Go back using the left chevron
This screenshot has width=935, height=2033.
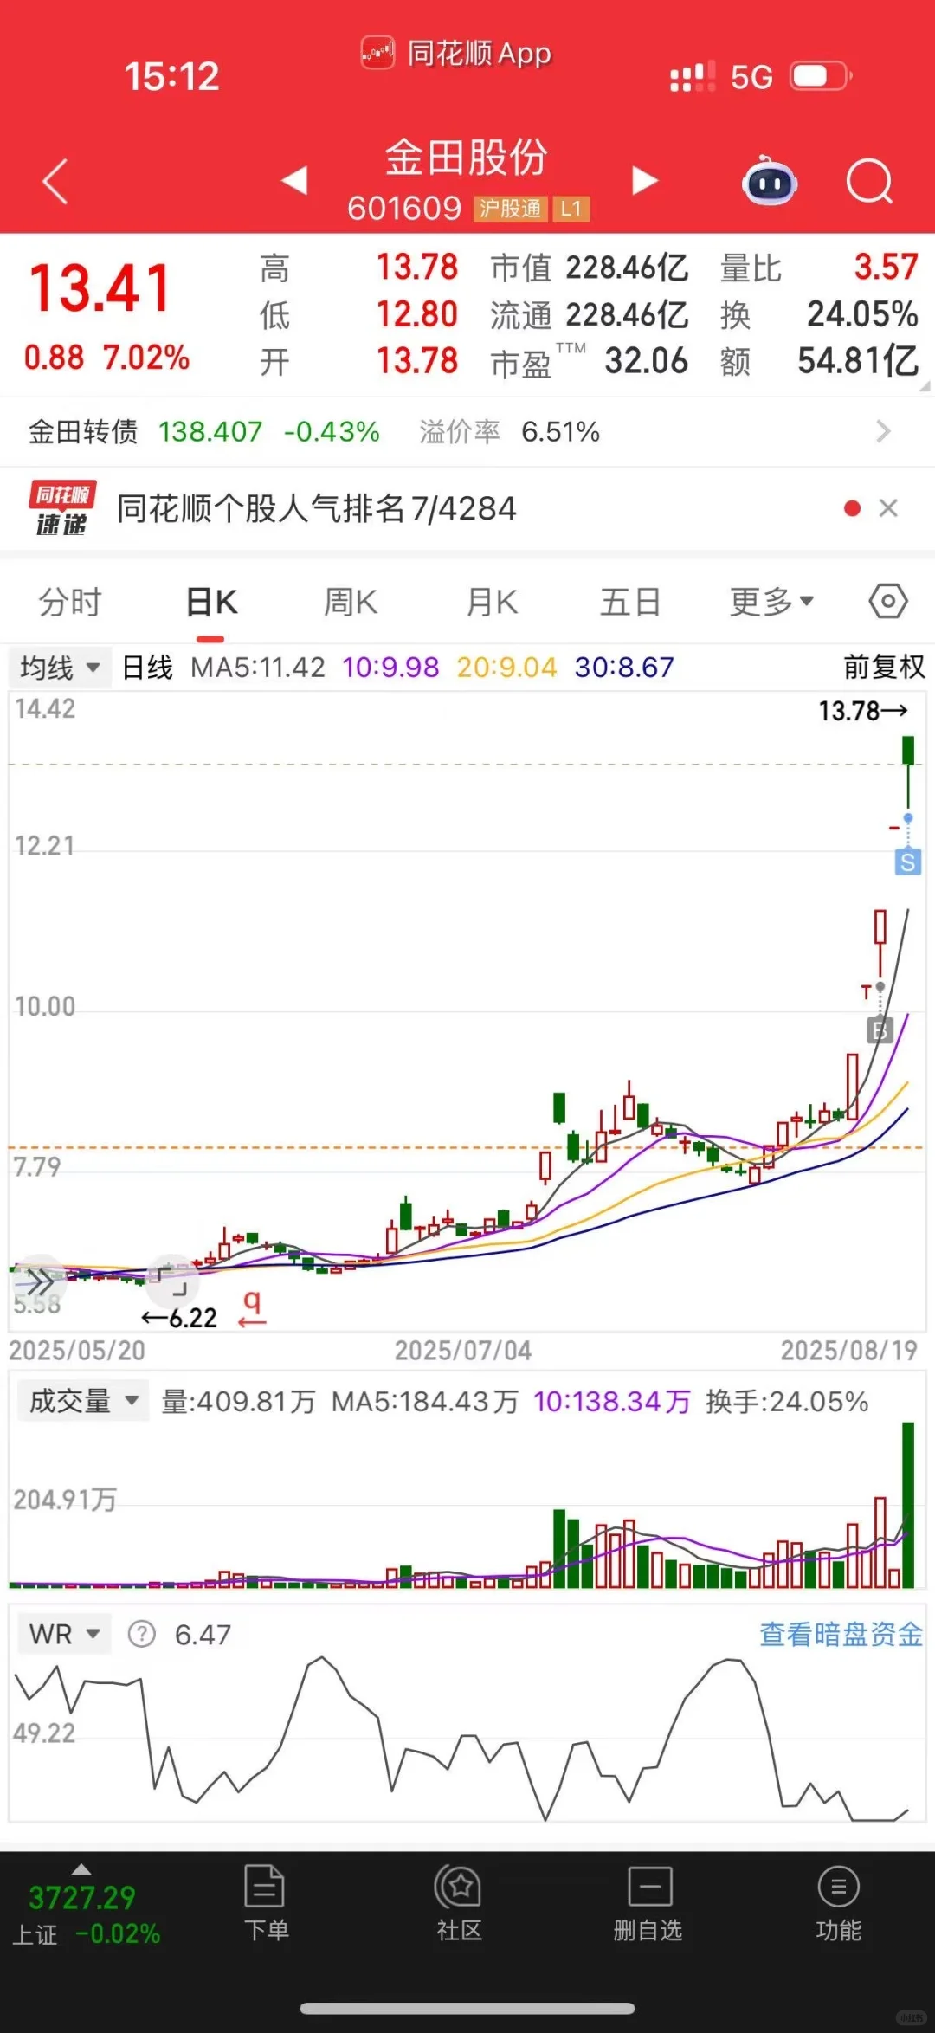tap(55, 181)
